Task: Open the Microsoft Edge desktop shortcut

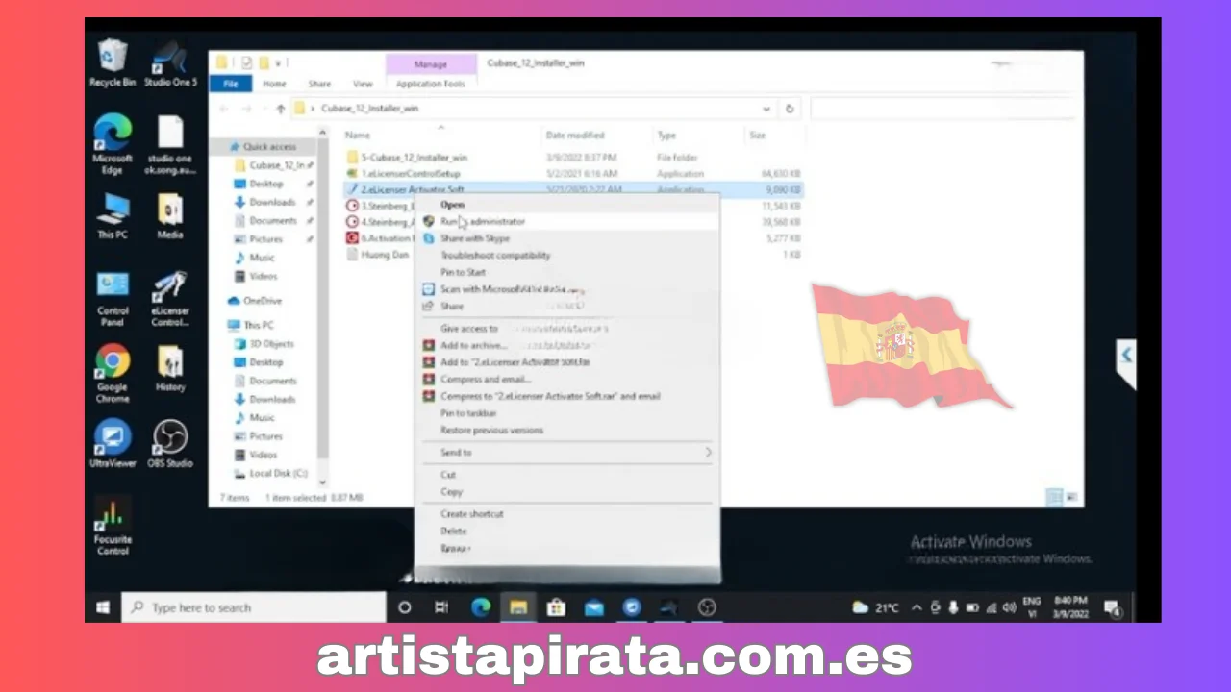Action: [x=112, y=144]
